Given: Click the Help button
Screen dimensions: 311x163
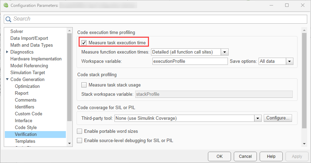Looking at the screenshot, I should pyautogui.click(x=271, y=156).
